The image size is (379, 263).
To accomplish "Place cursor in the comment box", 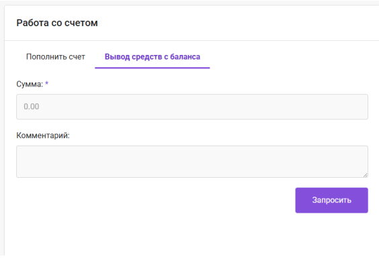I will (192, 162).
